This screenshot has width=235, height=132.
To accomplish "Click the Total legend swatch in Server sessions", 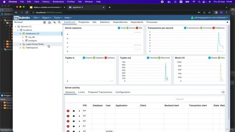I will (119, 28).
